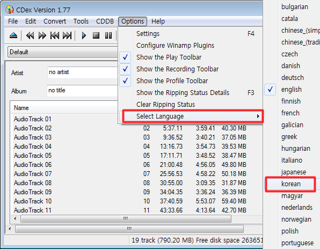Open the Convert menu
Viewport: 320px width, 249px height.
[55, 21]
